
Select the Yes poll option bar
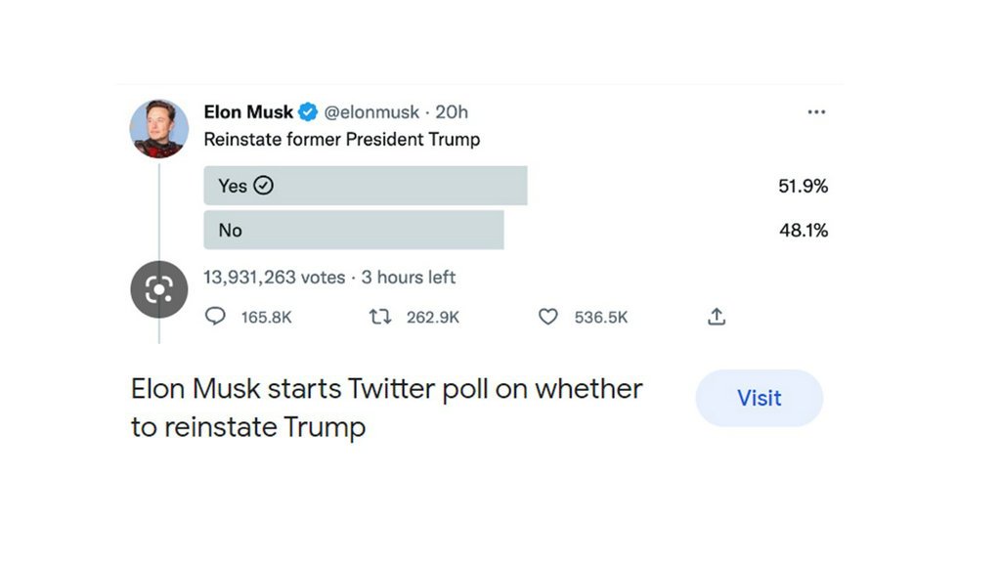point(365,186)
